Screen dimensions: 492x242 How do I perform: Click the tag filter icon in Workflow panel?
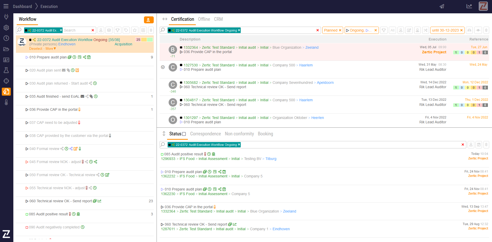(x=126, y=30)
